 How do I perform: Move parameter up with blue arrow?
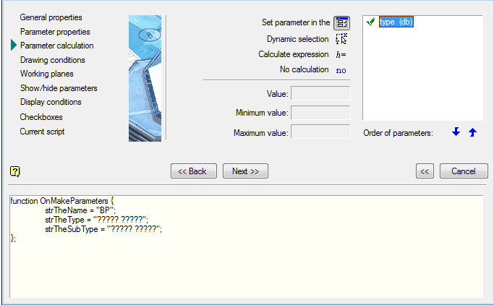pyautogui.click(x=472, y=132)
